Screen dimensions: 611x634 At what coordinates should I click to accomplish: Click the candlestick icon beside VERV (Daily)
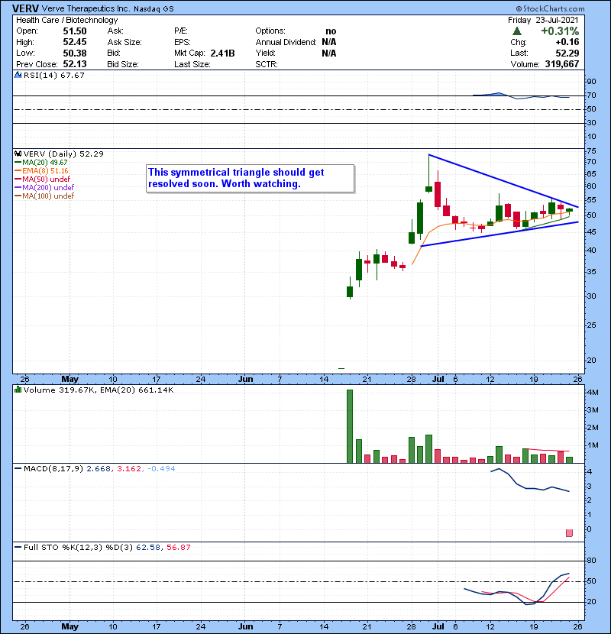(18, 154)
